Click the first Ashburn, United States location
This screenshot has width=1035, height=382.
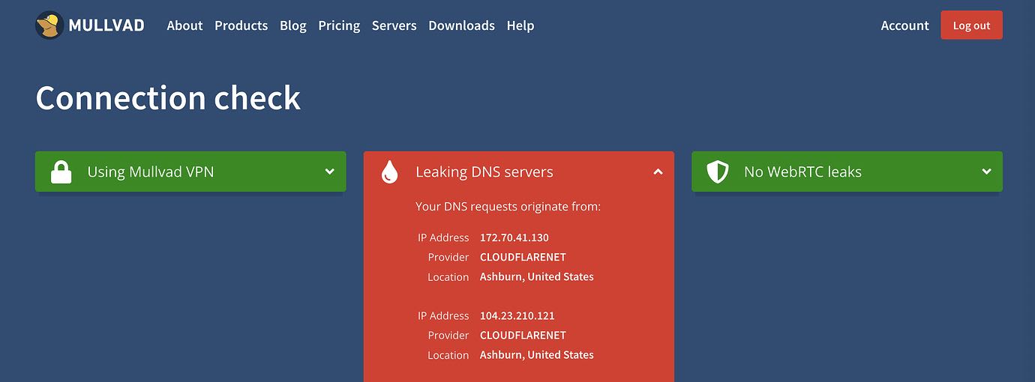(537, 276)
